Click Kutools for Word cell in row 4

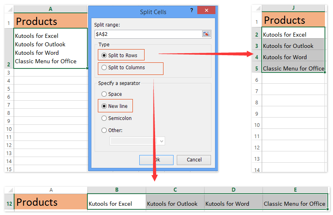coord(293,57)
